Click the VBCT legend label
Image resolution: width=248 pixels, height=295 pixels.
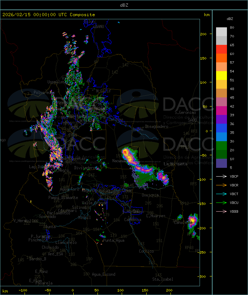pos(234,194)
